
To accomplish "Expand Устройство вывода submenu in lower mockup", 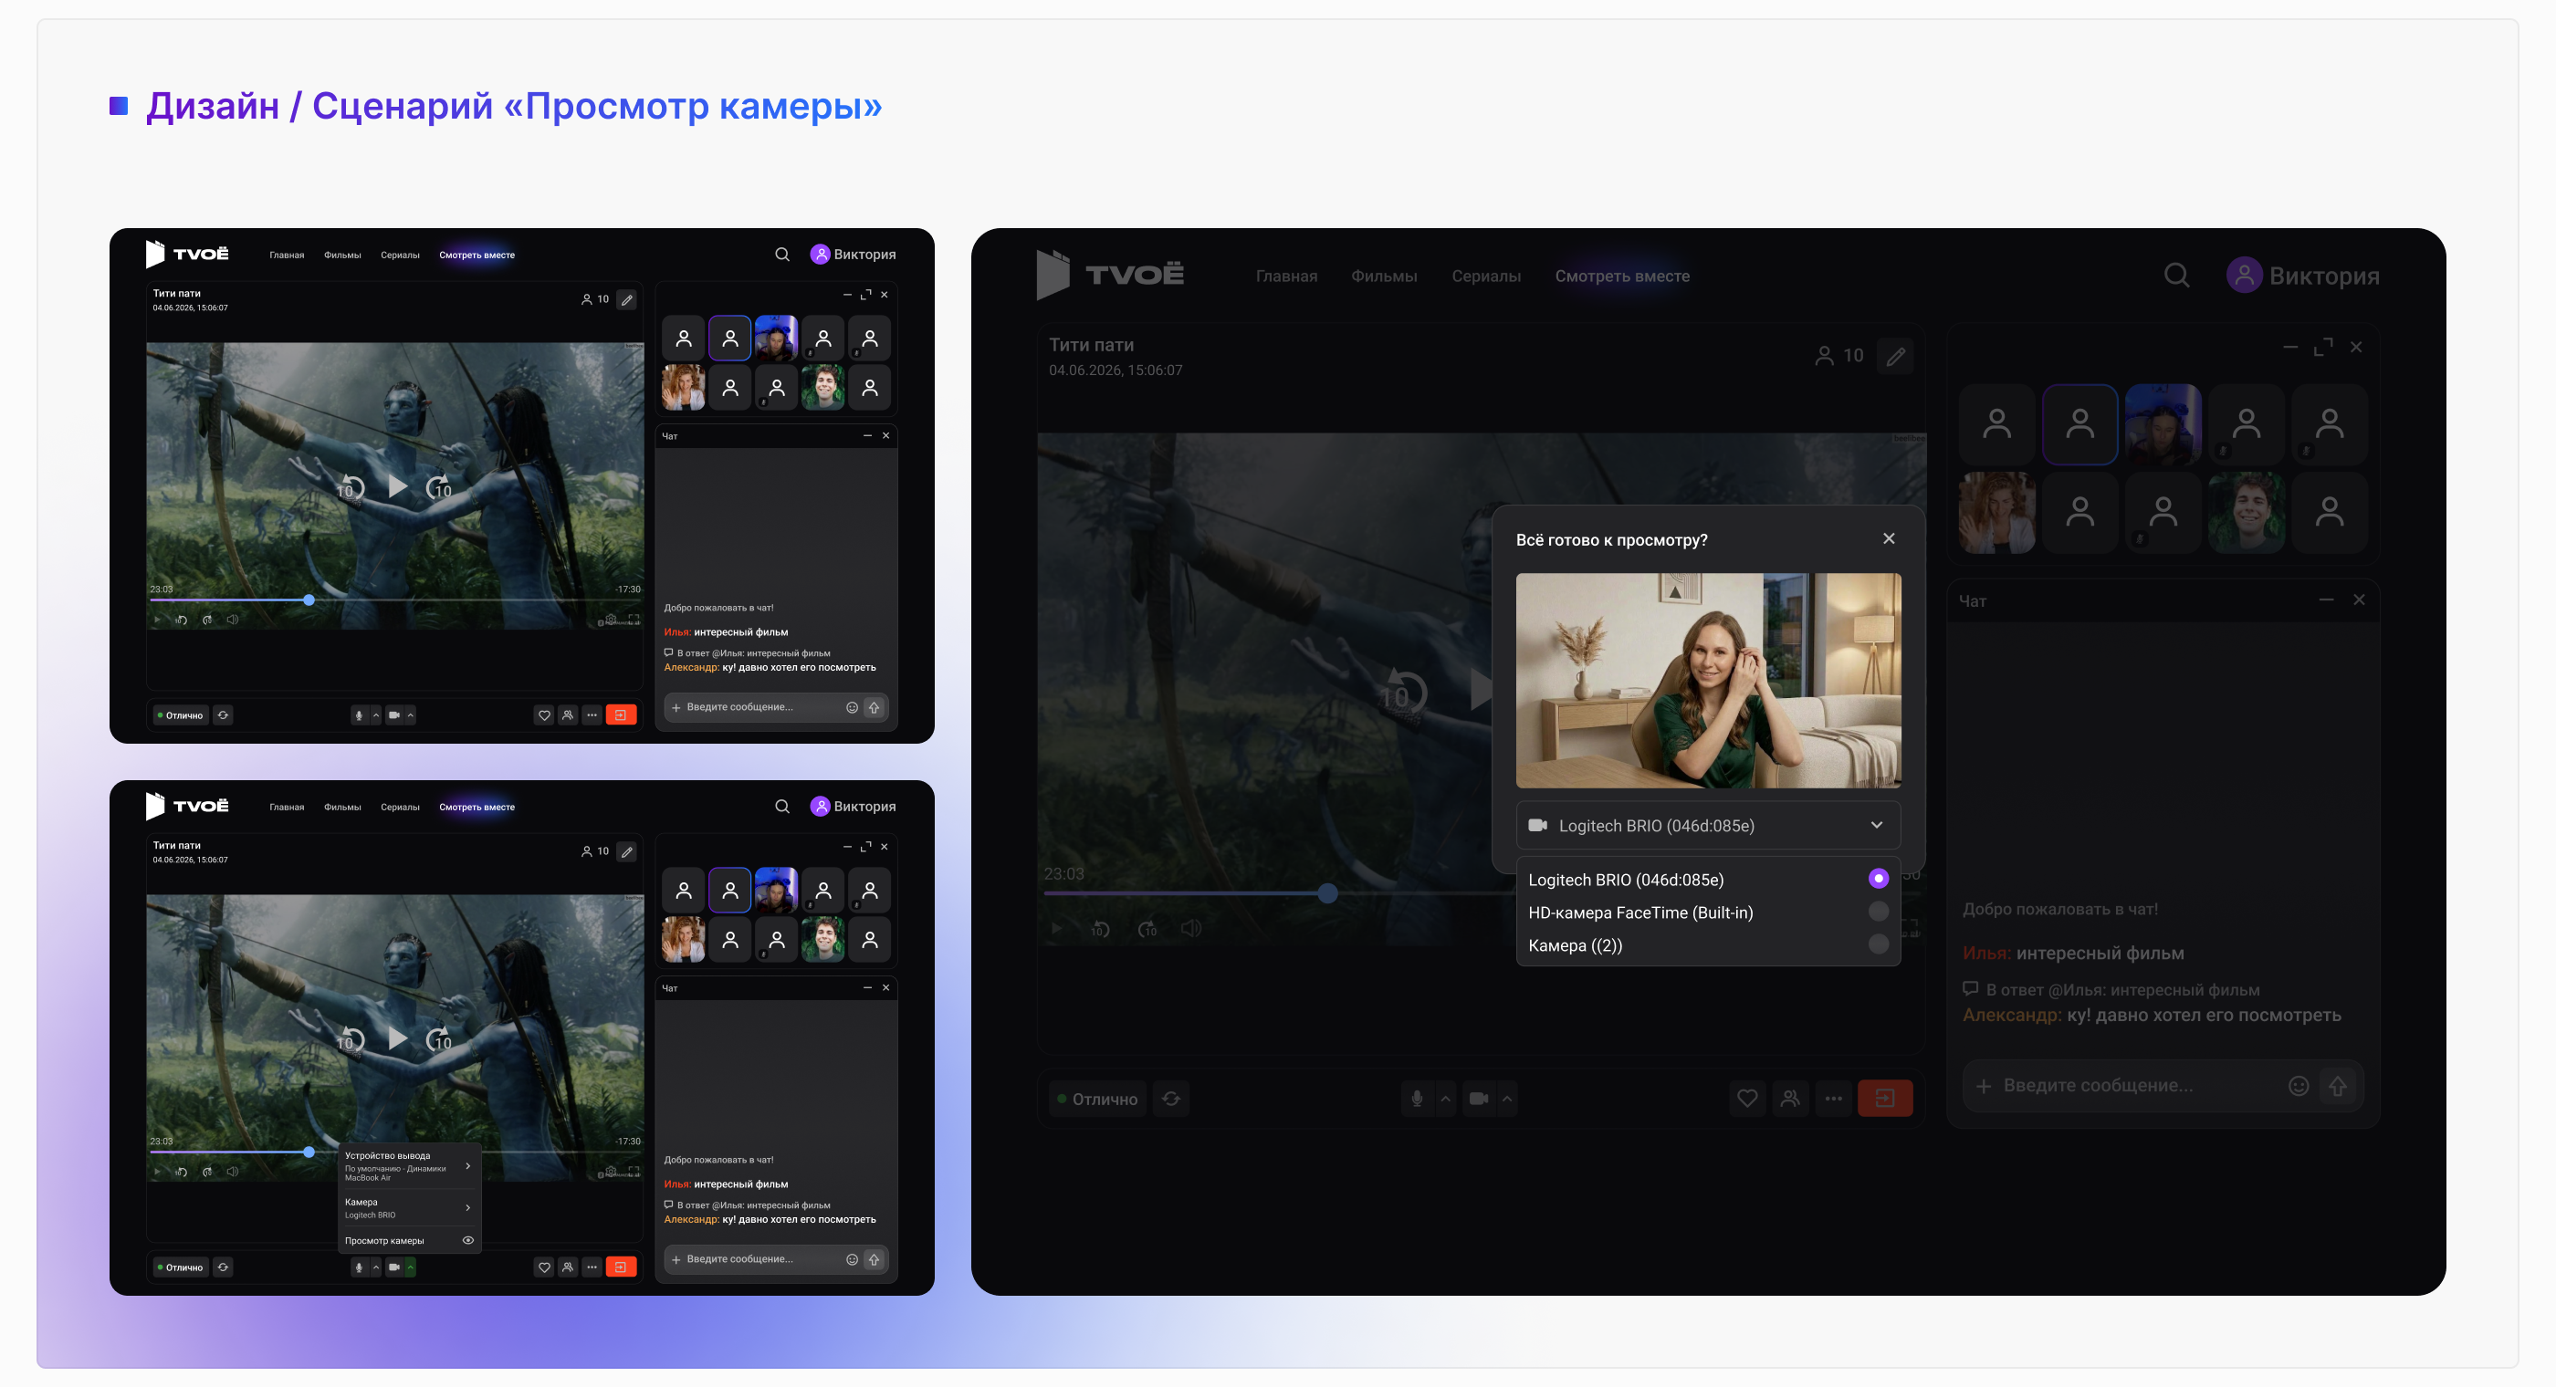I will (x=409, y=1166).
